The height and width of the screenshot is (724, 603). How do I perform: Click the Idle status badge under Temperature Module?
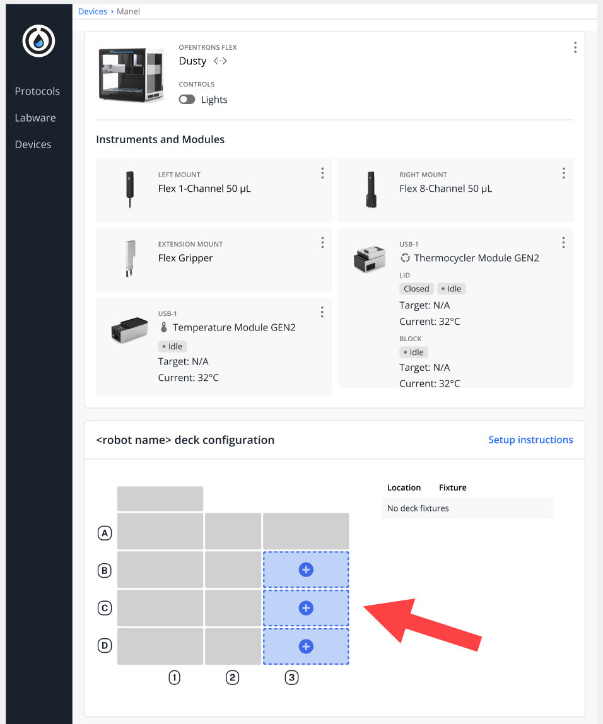172,346
